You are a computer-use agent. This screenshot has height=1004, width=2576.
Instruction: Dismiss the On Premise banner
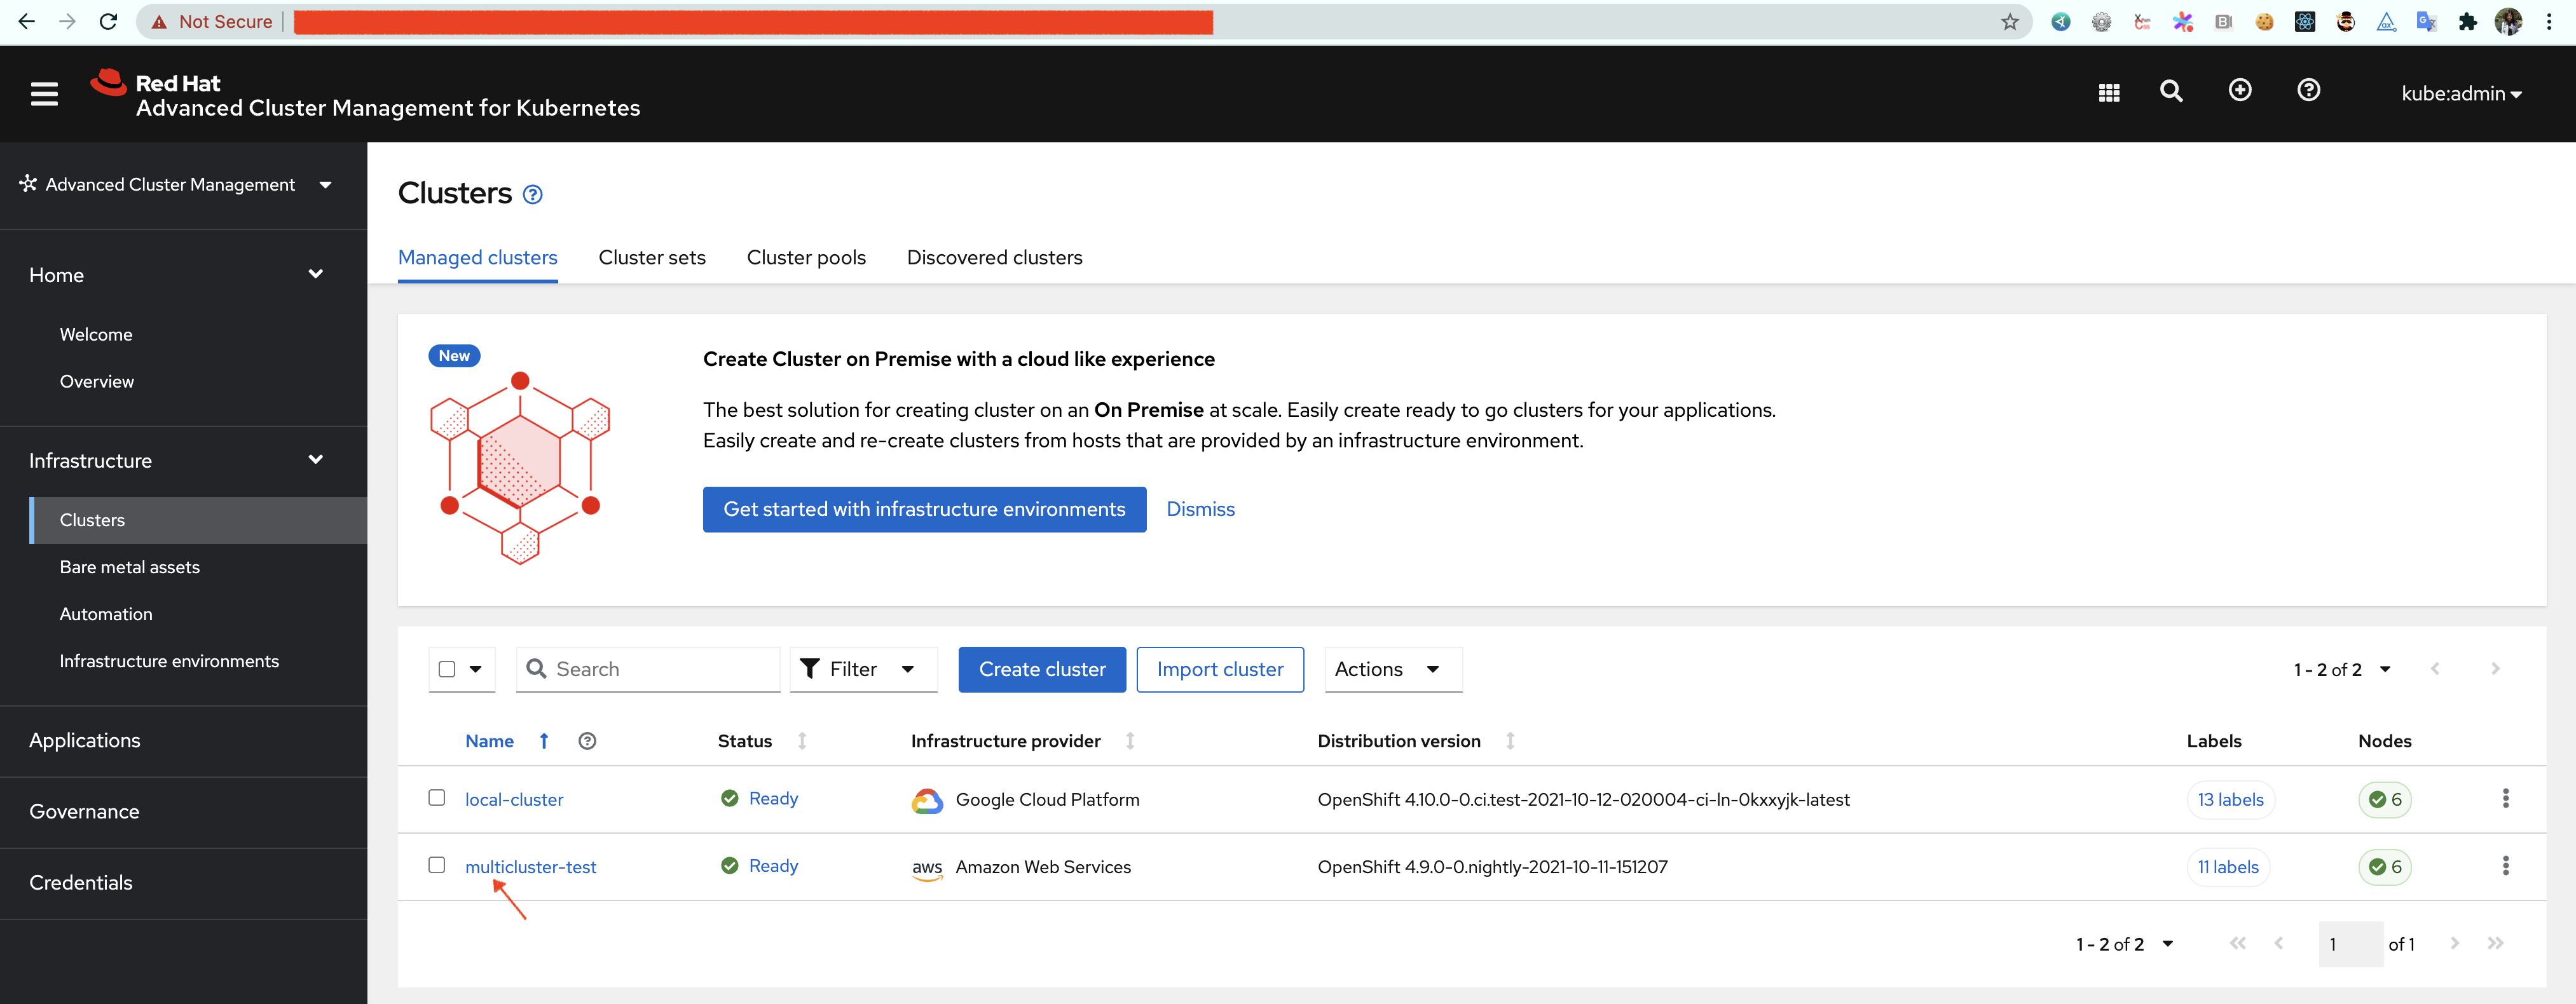pos(1200,509)
